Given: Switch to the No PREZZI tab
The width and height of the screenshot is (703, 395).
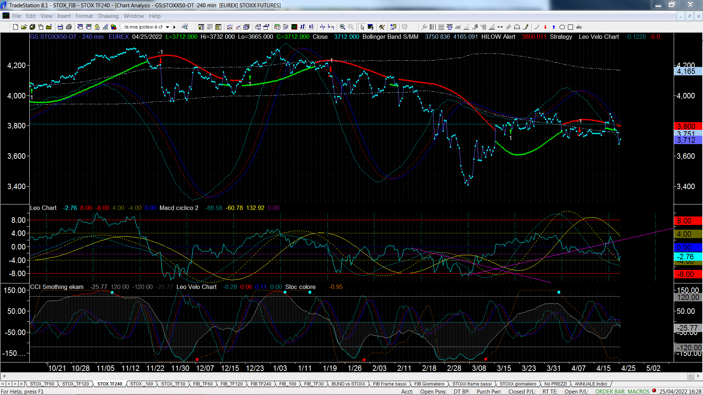Looking at the screenshot, I should [555, 384].
